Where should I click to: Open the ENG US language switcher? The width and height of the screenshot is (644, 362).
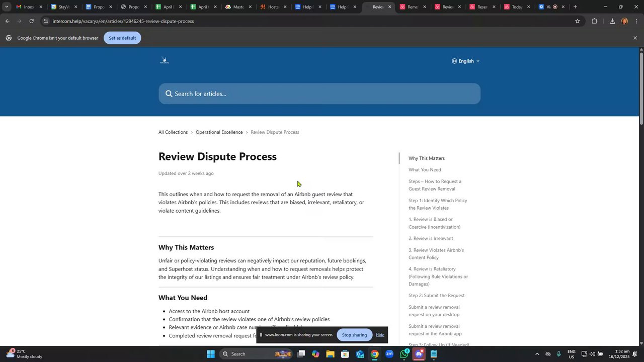click(x=572, y=354)
